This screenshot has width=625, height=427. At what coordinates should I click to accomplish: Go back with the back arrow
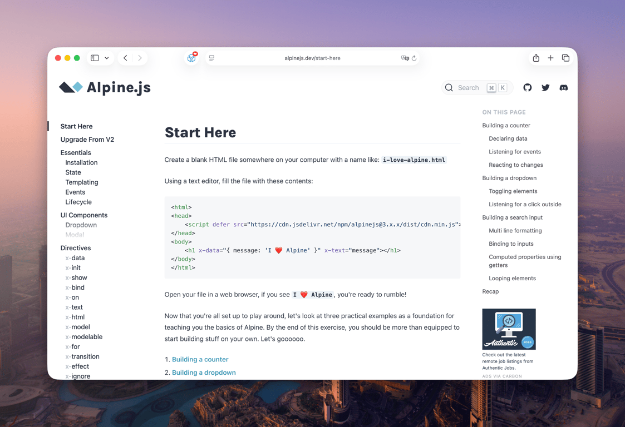tap(125, 58)
